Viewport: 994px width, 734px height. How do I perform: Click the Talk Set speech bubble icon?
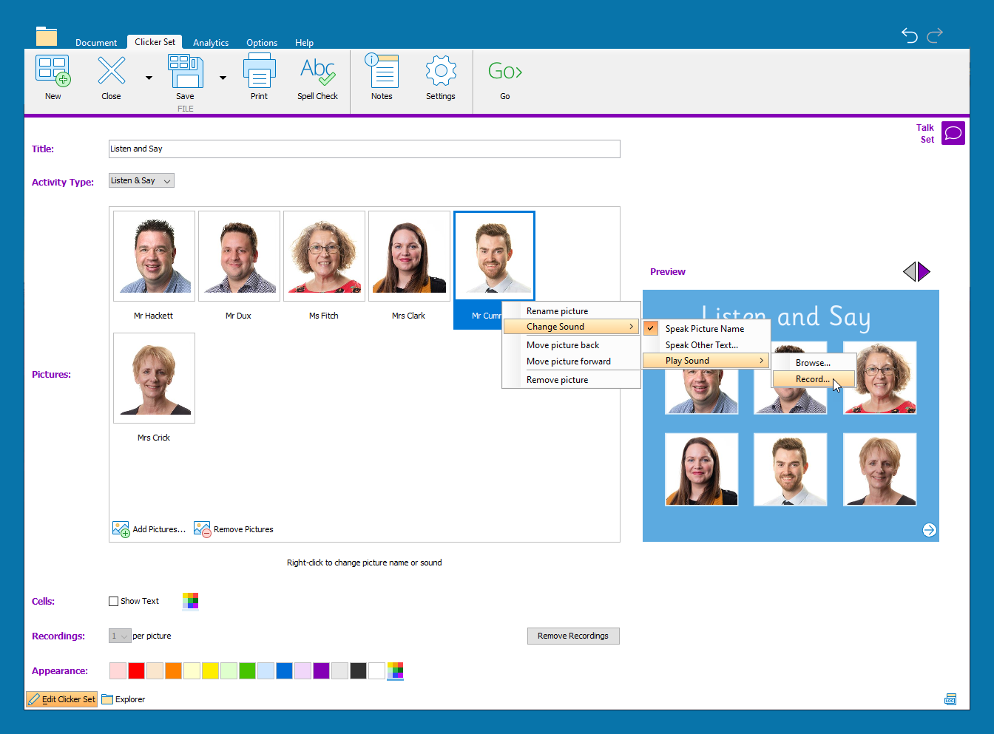[953, 133]
